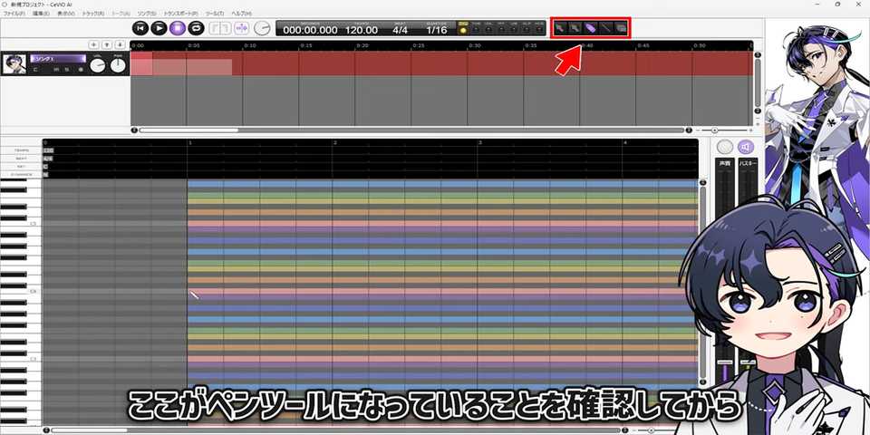Open the View menu
The height and width of the screenshot is (435, 870).
coord(66,13)
